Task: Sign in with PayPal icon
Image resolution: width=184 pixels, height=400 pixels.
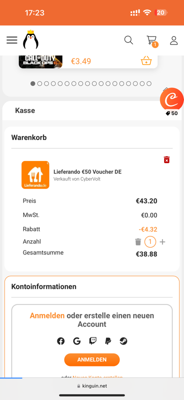Action: pyautogui.click(x=108, y=341)
